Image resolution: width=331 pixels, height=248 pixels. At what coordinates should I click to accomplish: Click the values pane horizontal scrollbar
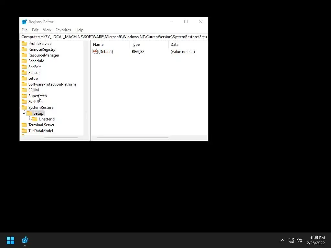tap(132, 138)
